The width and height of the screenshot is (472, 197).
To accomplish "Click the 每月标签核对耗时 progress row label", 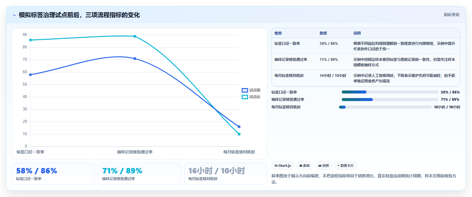I will tap(286, 107).
